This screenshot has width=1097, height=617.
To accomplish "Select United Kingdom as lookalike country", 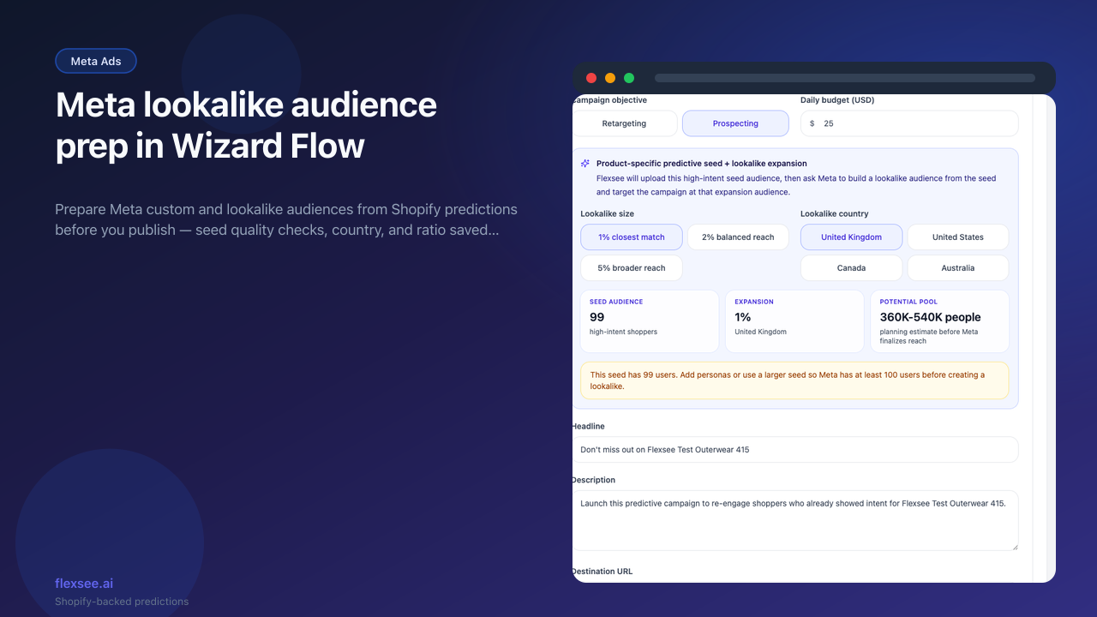I will point(851,237).
